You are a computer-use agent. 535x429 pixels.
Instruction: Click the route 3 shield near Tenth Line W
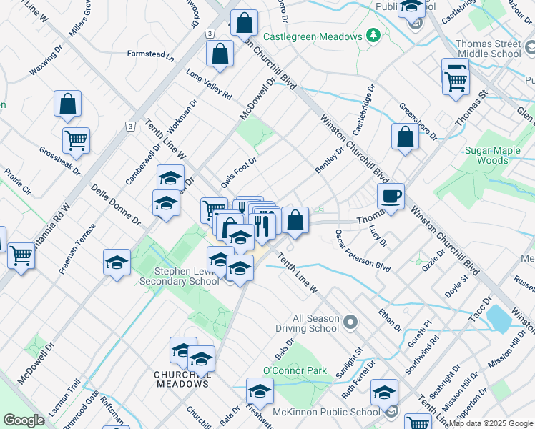point(130,127)
